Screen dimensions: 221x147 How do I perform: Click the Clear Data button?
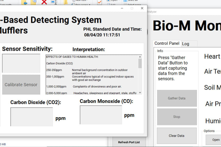pos(177,136)
